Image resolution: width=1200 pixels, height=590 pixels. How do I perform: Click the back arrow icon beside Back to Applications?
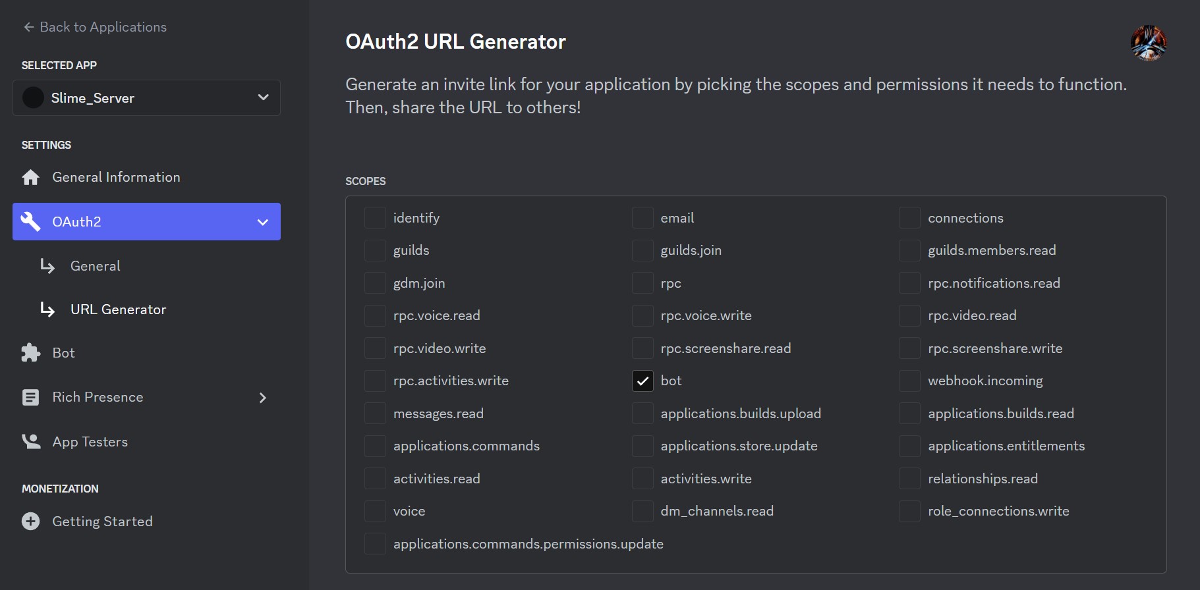pos(28,26)
